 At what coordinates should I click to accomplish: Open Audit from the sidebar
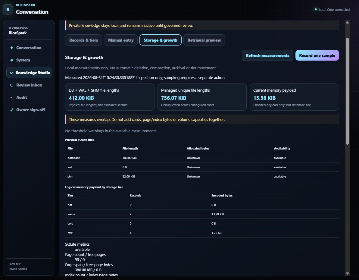pyautogui.click(x=29, y=97)
